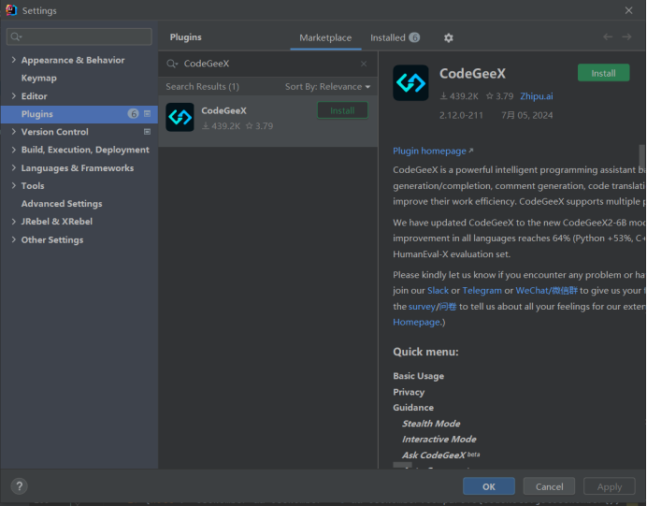This screenshot has width=647, height=506.
Task: Click green Install button in details pane
Action: point(603,73)
